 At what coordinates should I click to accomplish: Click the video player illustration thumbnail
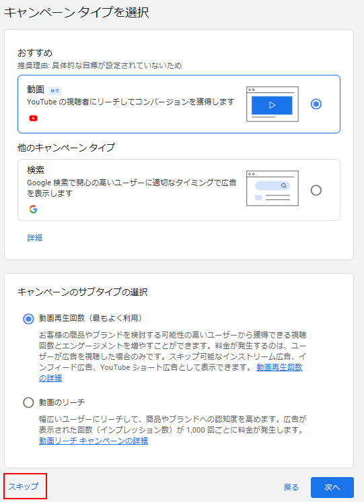272,104
